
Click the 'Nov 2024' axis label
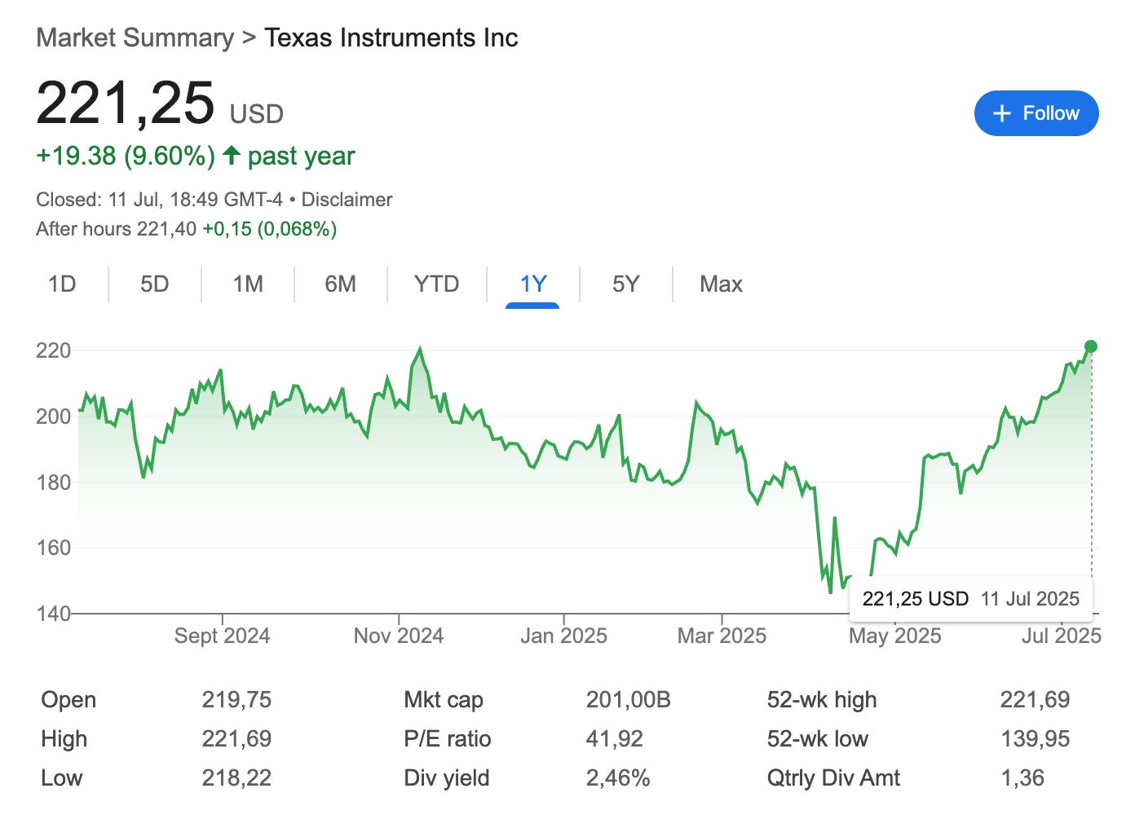coord(398,636)
